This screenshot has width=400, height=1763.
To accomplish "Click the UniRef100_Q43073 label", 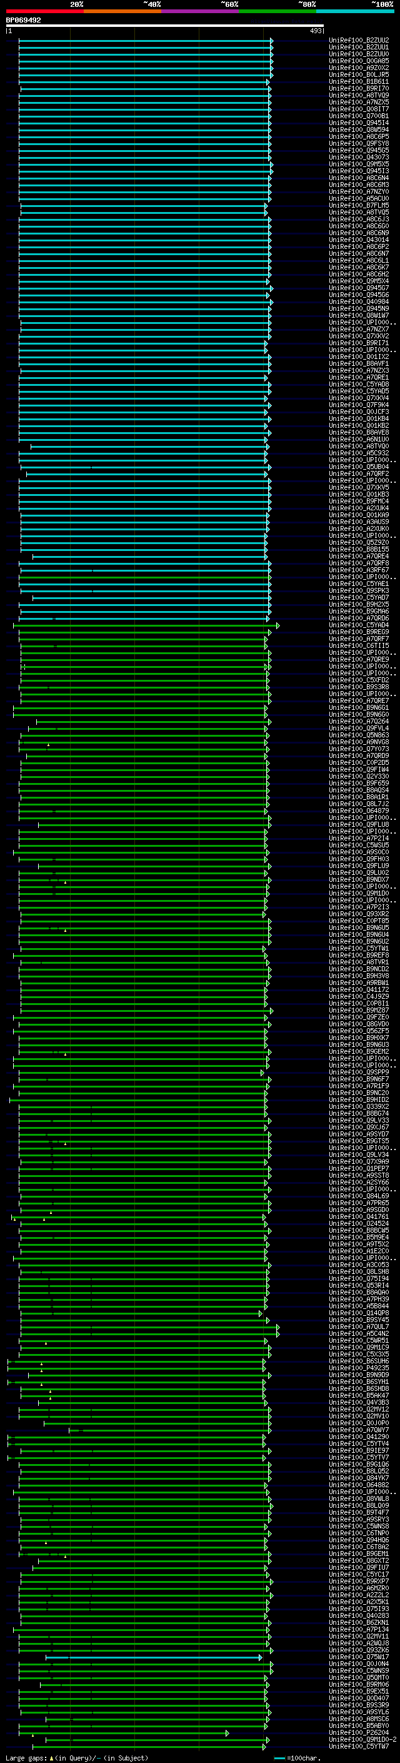I will (x=359, y=158).
